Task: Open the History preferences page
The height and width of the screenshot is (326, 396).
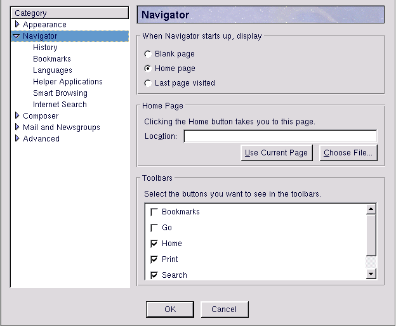Action: tap(45, 48)
